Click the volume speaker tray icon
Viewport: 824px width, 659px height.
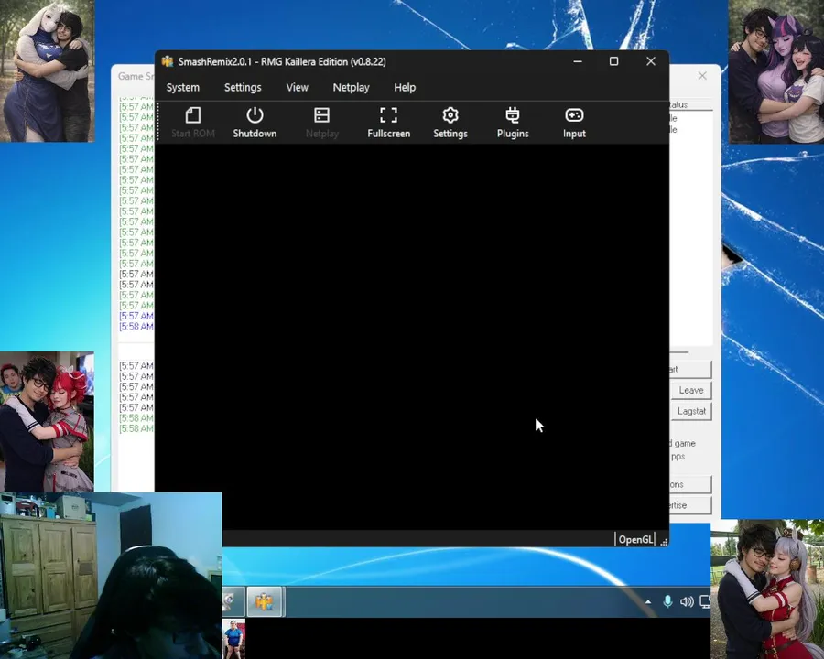click(687, 601)
